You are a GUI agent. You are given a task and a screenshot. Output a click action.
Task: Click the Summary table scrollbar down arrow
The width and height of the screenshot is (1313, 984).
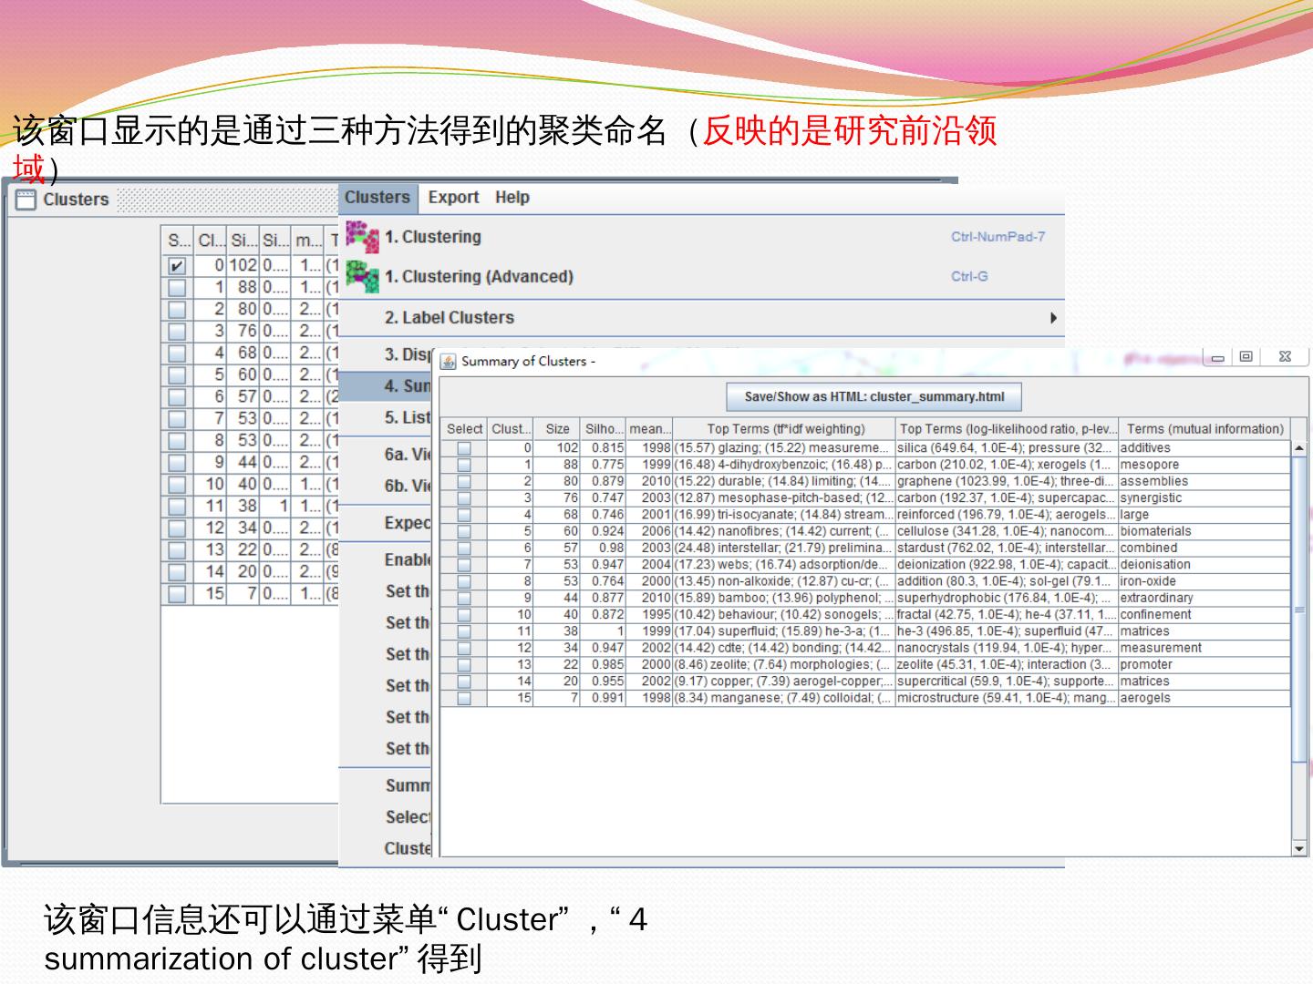click(x=1299, y=848)
